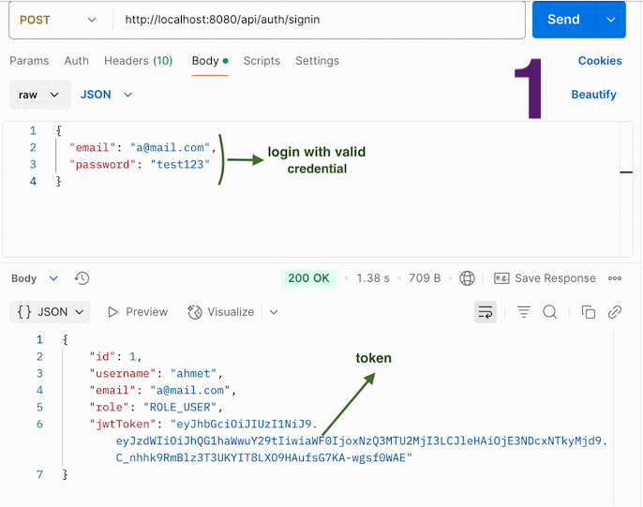Open the Settings tab
This screenshot has height=507, width=643.
click(318, 61)
